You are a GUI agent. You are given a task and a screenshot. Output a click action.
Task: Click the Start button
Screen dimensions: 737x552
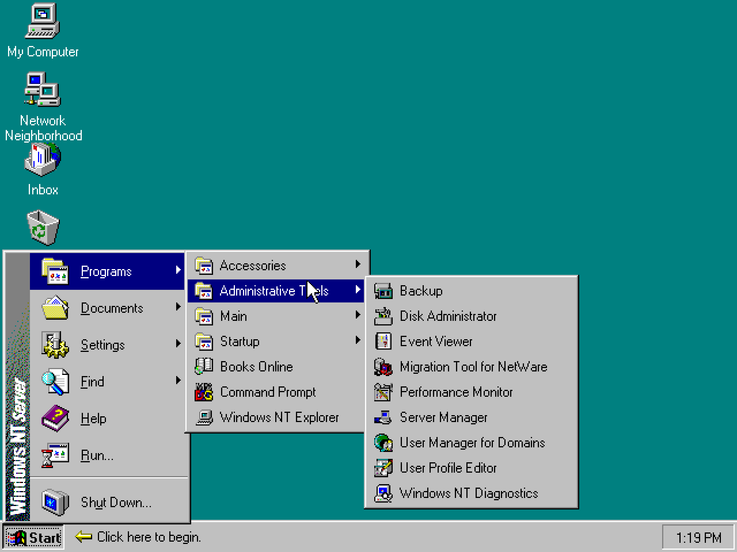click(34, 538)
